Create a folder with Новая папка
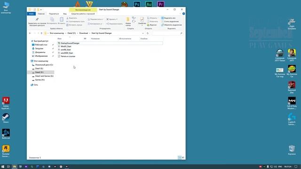The image size is (301, 169). tap(128, 22)
